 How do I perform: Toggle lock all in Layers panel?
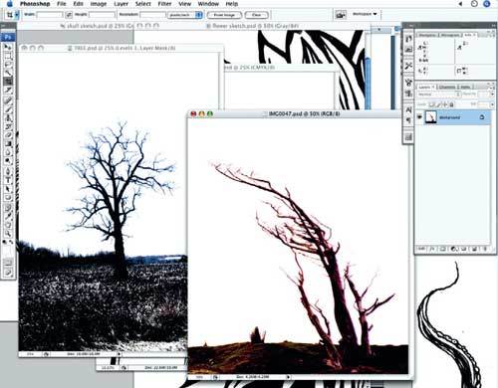tap(452, 104)
